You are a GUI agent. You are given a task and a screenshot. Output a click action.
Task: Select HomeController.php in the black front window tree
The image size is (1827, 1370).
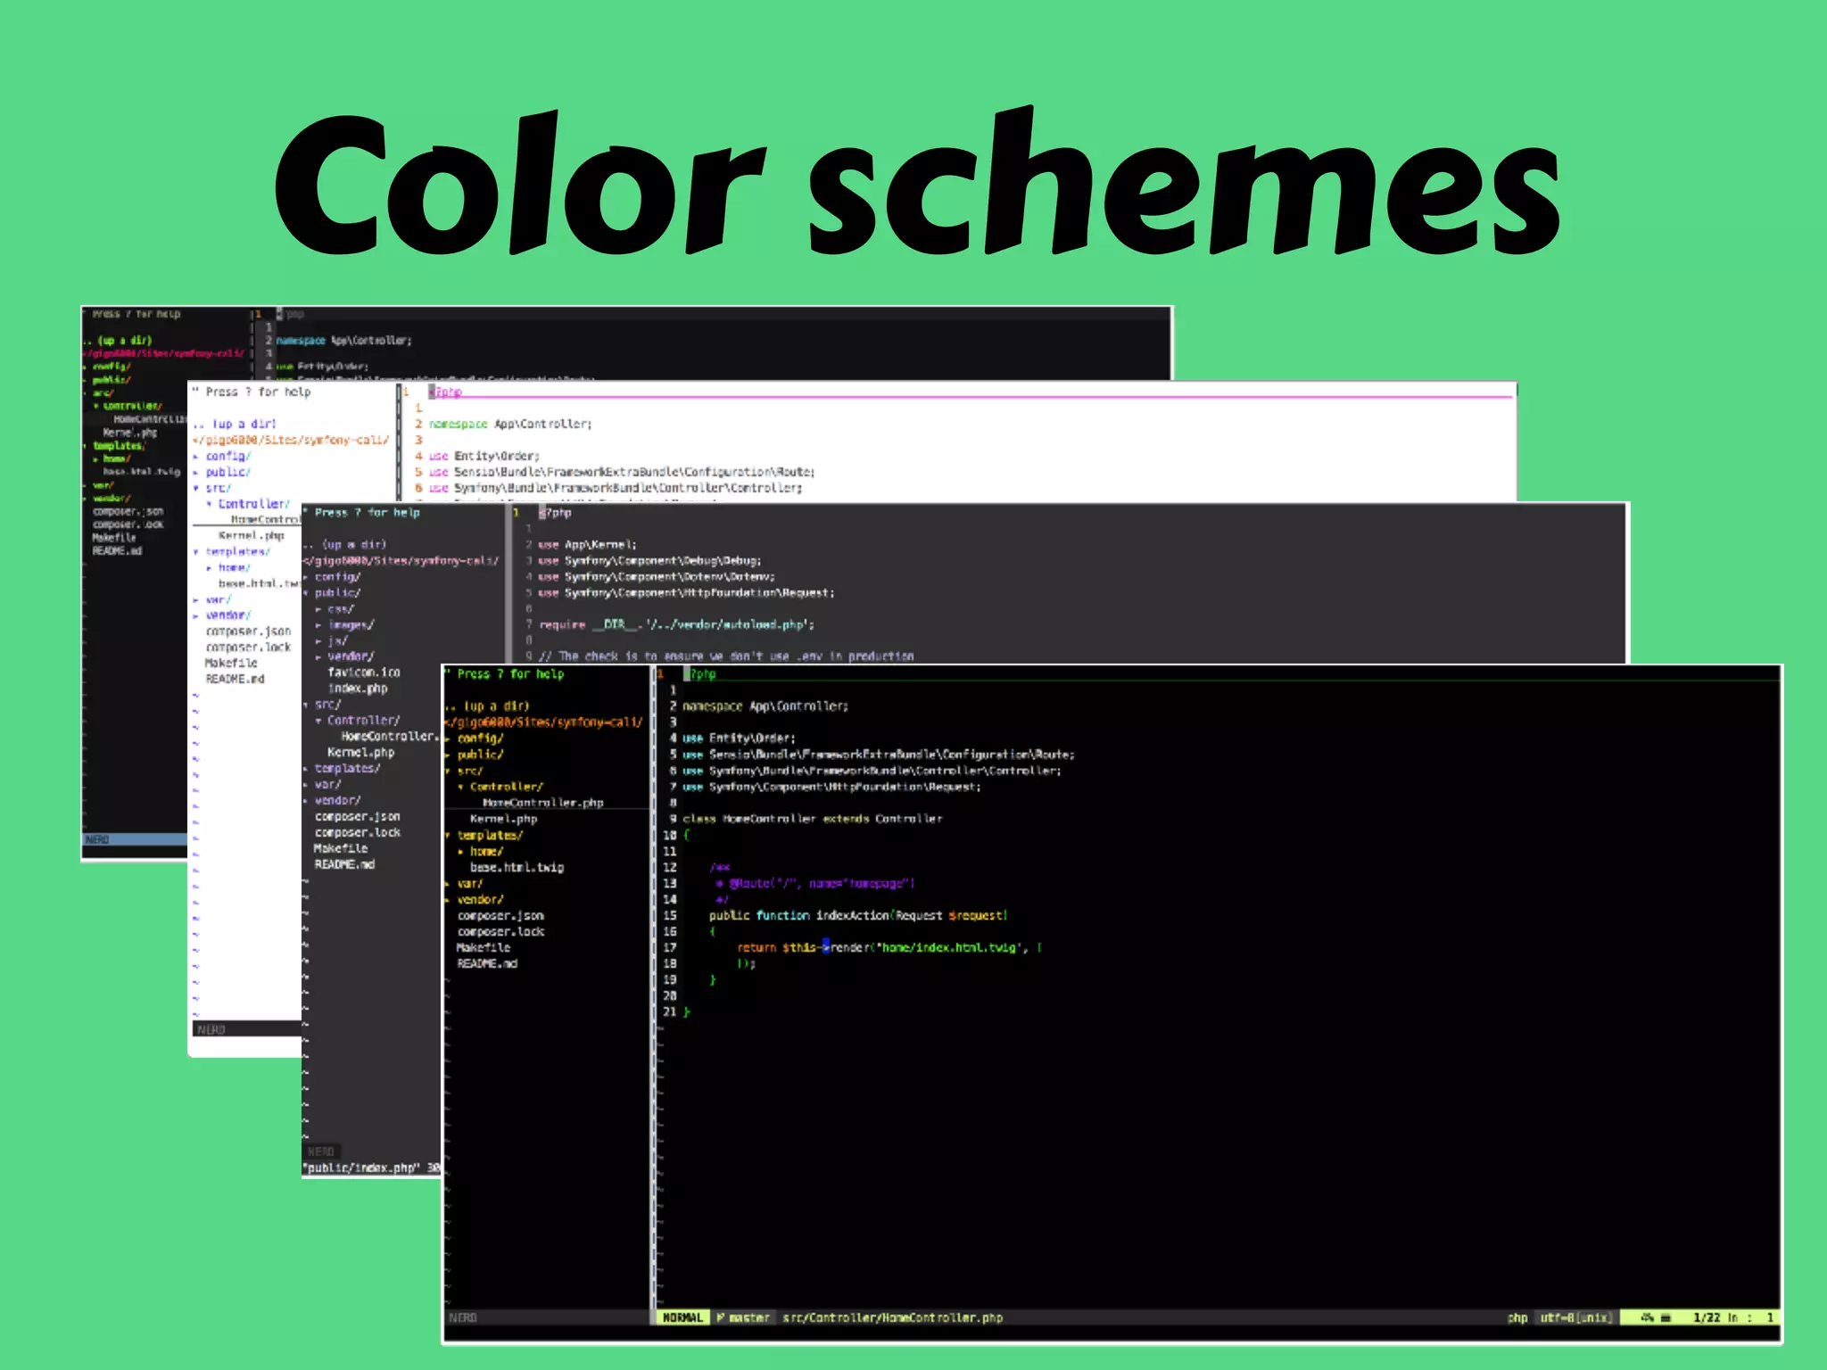[542, 803]
